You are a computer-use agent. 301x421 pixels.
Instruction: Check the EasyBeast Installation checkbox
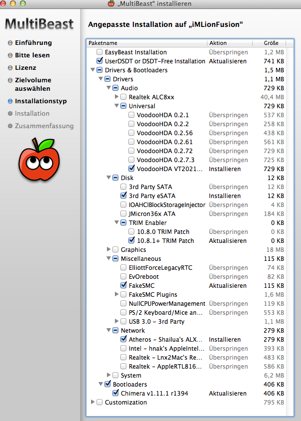pyautogui.click(x=100, y=52)
